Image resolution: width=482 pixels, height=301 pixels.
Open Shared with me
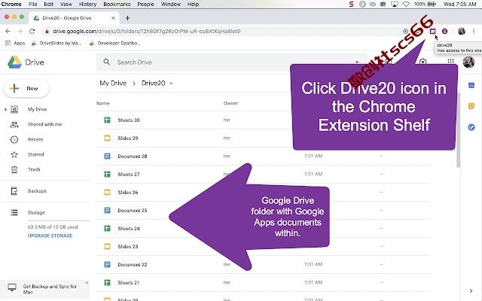tap(46, 124)
